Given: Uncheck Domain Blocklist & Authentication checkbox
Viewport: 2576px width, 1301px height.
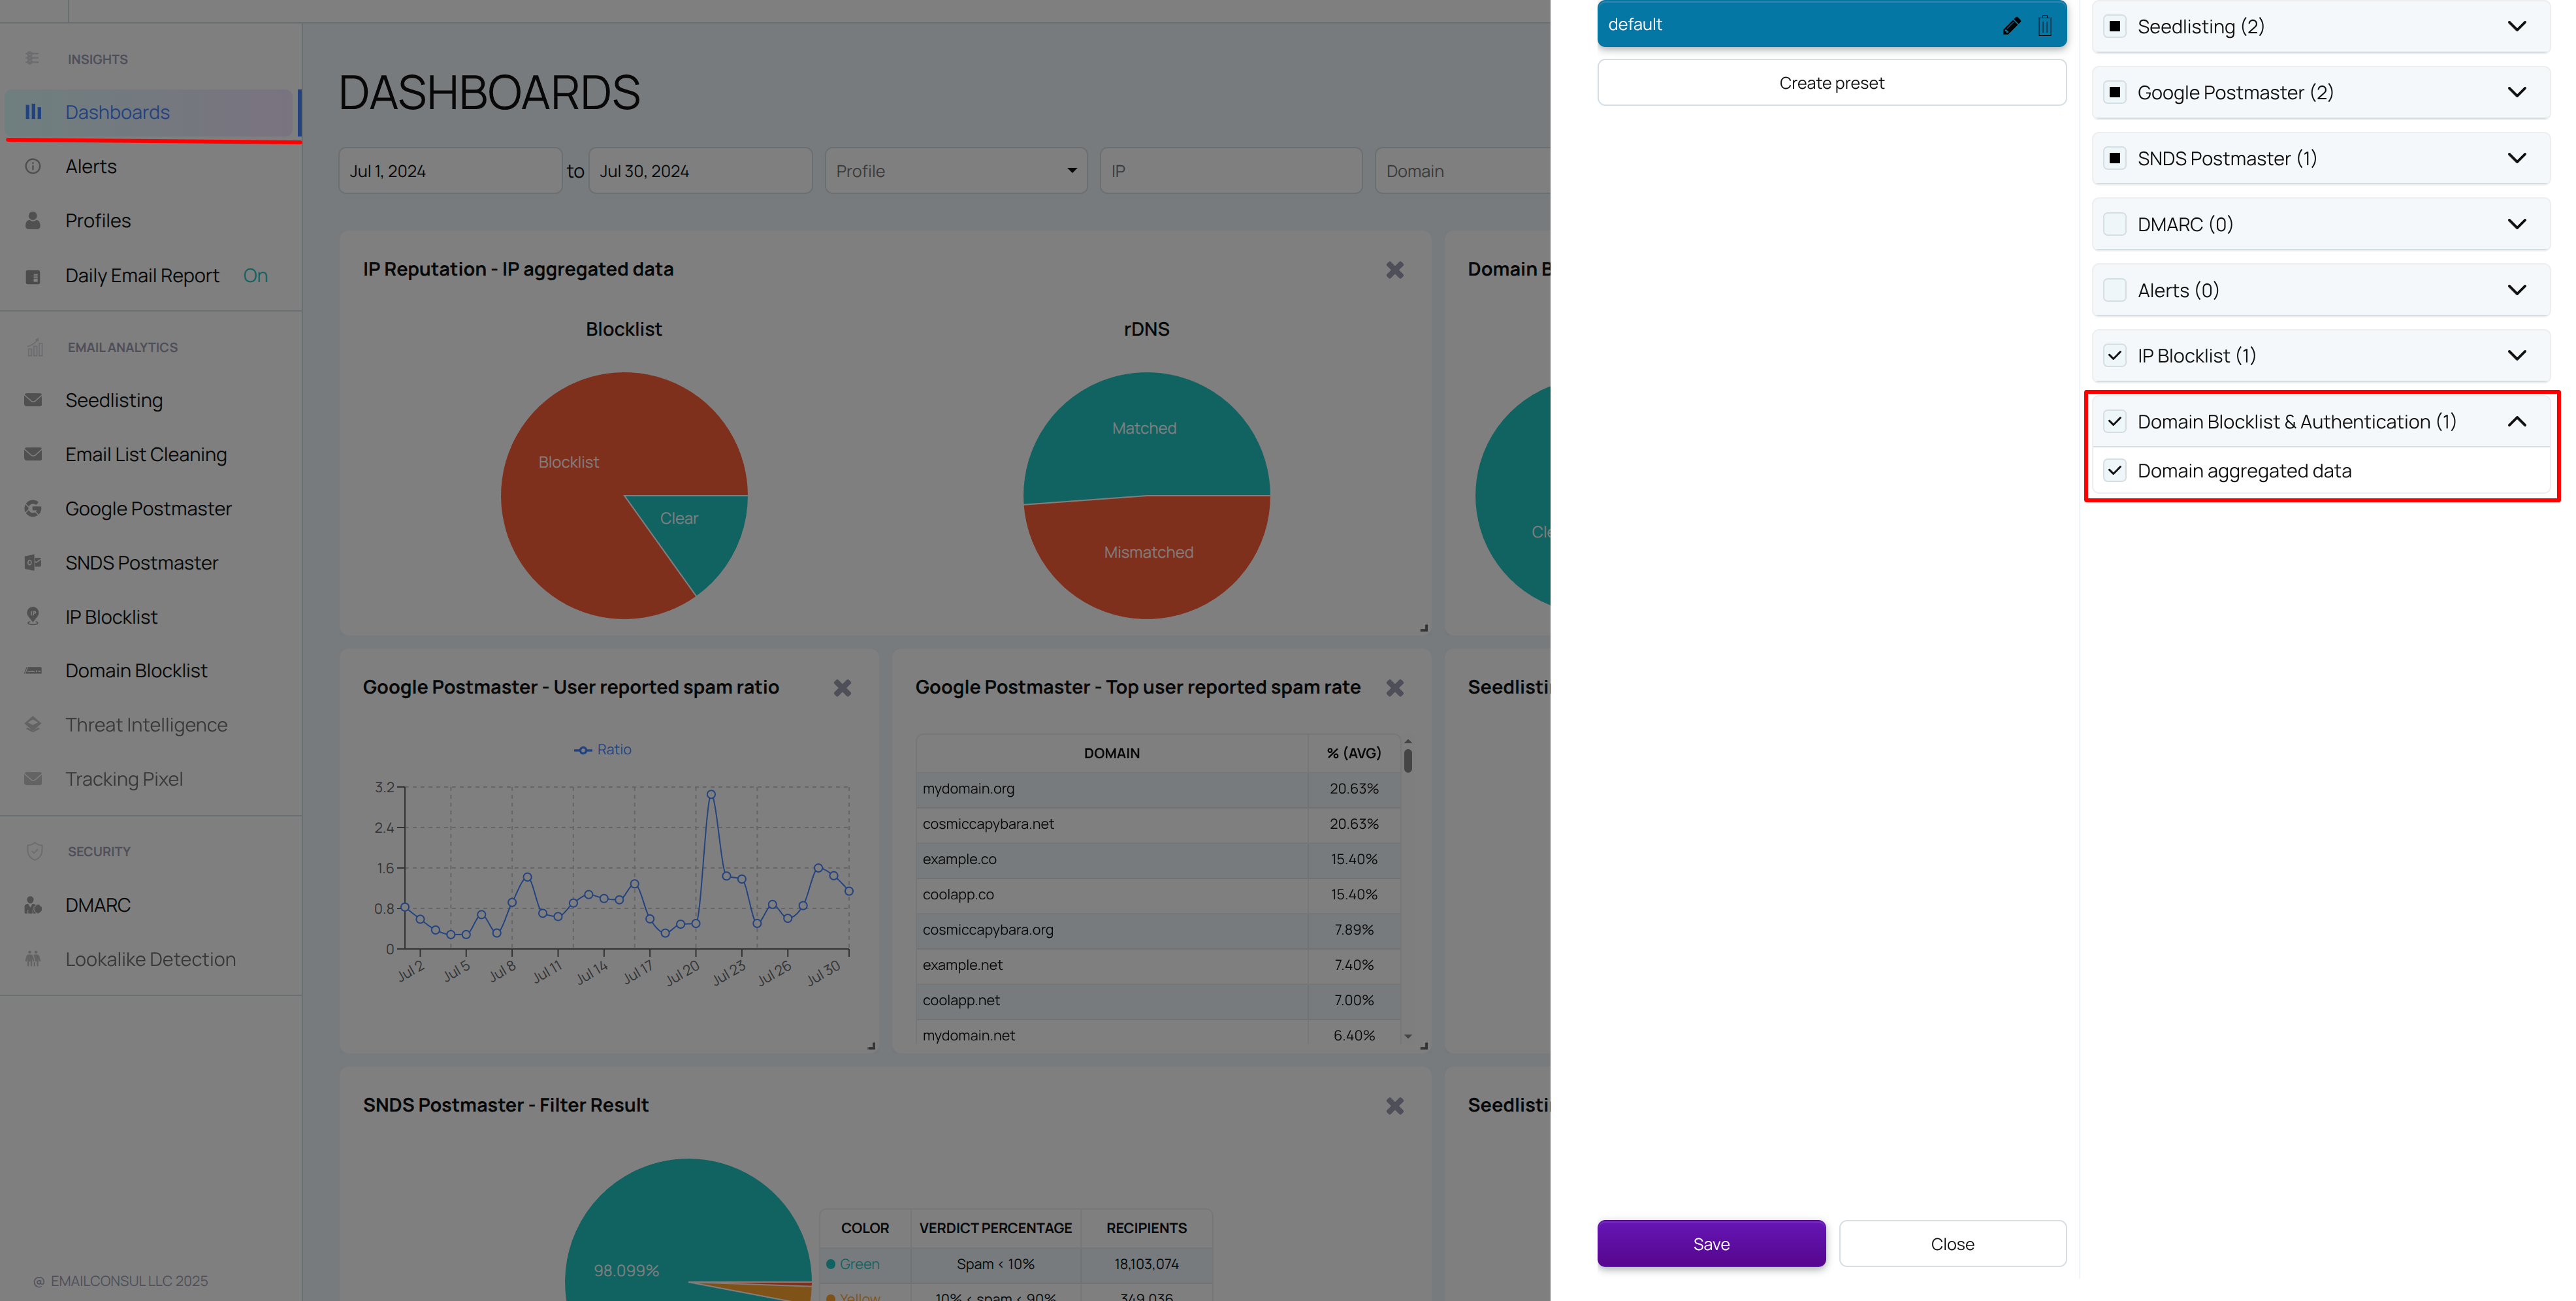Looking at the screenshot, I should click(2114, 422).
